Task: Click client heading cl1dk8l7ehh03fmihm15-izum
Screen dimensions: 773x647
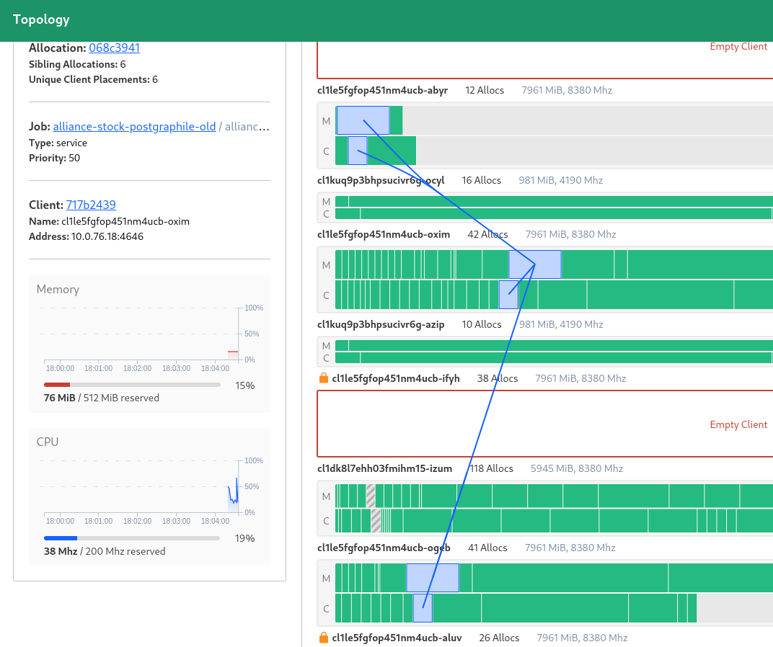Action: click(384, 468)
